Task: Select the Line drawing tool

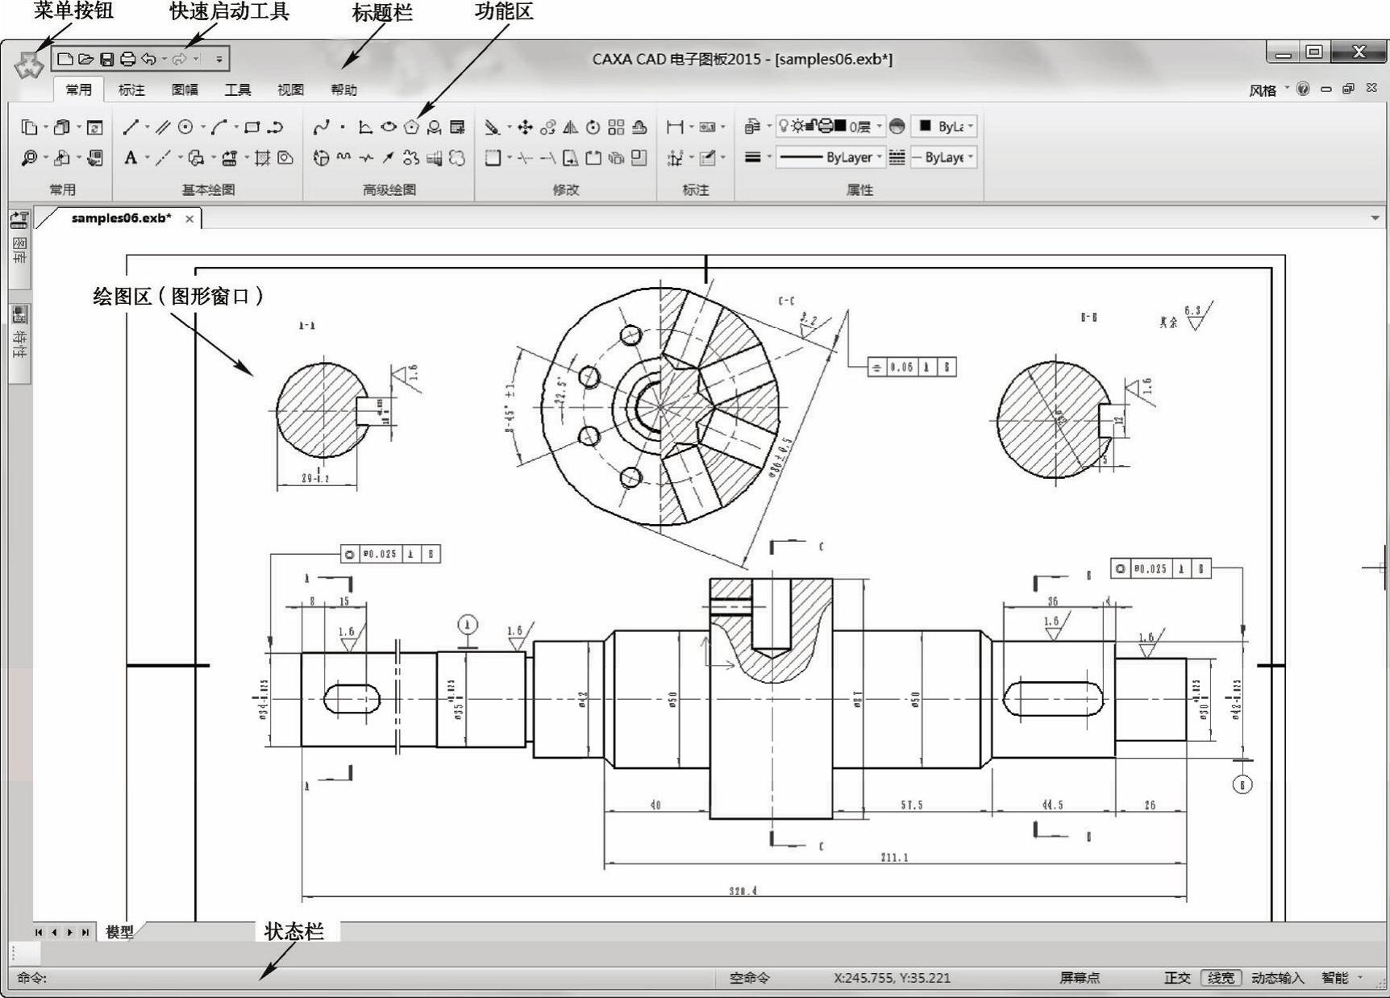Action: (131, 127)
